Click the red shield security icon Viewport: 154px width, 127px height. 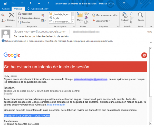coord(144,55)
